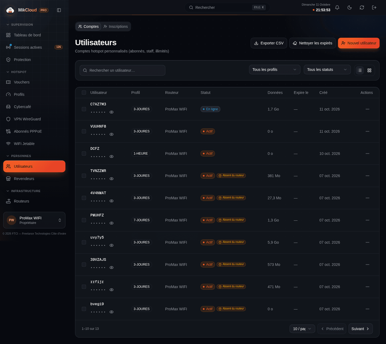Switch to the Inscriptions tab

(x=116, y=26)
